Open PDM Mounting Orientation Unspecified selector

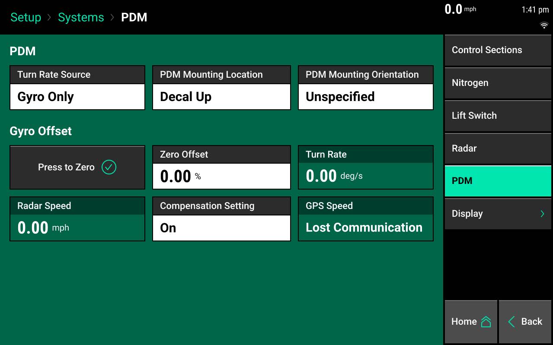366,88
